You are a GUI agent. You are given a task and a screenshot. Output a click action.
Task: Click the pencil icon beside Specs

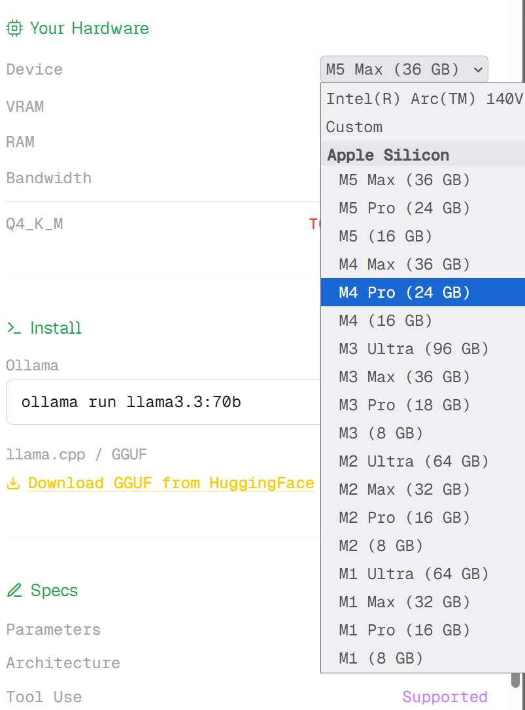(14, 590)
